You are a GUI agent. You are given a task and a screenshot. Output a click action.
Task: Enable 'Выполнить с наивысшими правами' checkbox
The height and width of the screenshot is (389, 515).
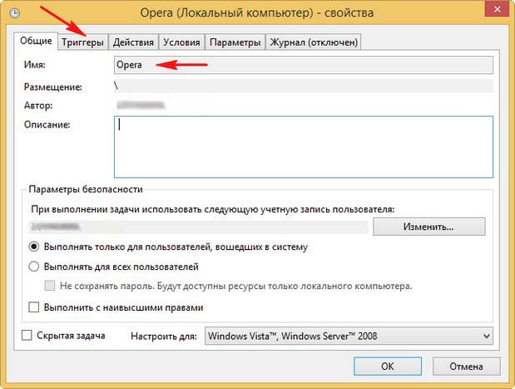[34, 307]
